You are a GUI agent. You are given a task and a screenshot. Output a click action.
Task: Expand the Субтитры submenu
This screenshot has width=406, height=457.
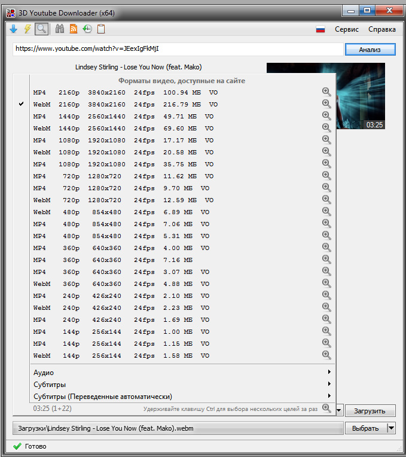pos(182,384)
